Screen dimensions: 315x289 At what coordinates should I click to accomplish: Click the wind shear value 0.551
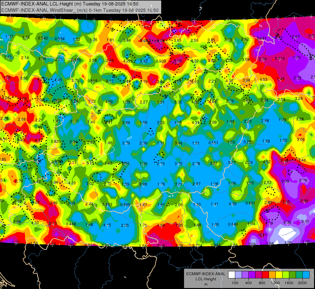(213, 143)
